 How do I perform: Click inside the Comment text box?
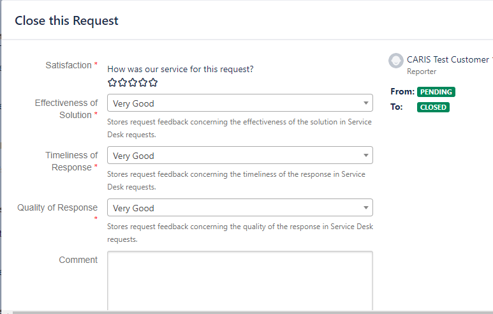[240, 281]
